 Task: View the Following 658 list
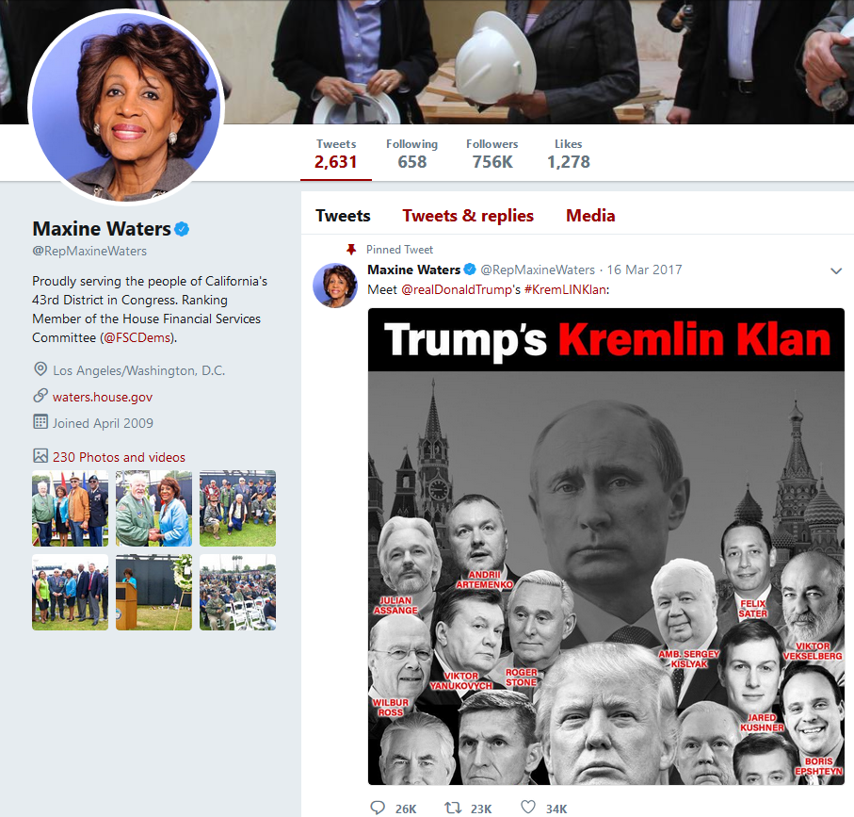(x=411, y=154)
